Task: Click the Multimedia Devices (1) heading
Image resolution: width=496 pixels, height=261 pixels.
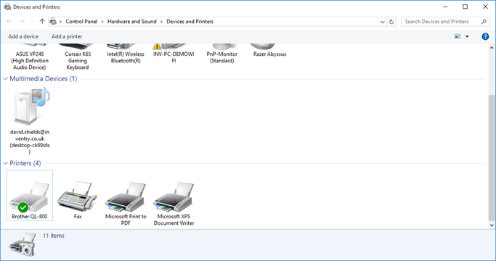Action: [44, 79]
